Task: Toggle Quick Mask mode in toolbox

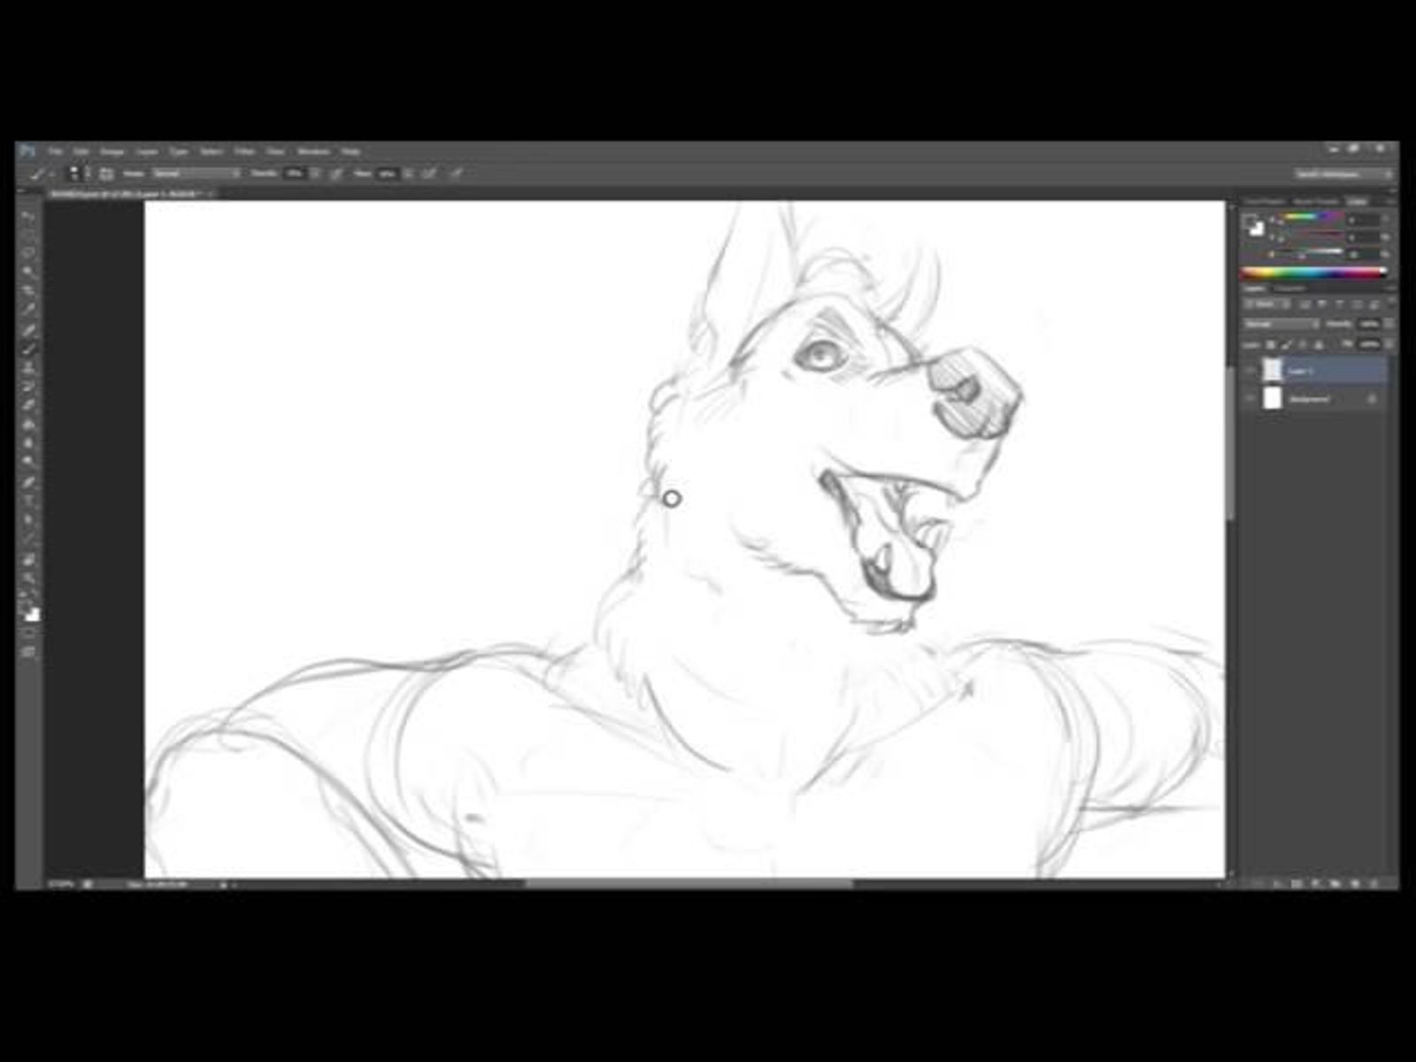Action: pos(28,634)
